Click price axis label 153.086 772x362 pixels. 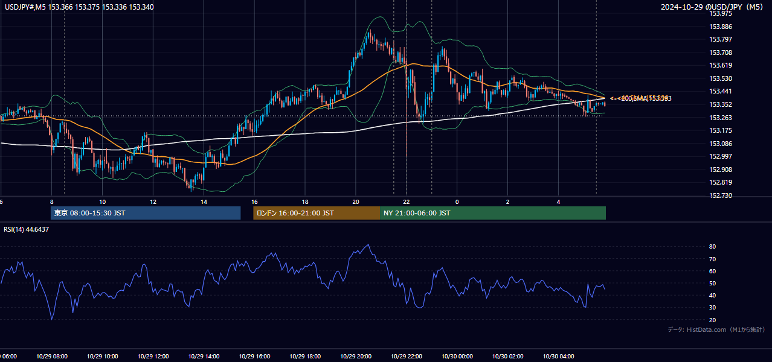point(721,144)
